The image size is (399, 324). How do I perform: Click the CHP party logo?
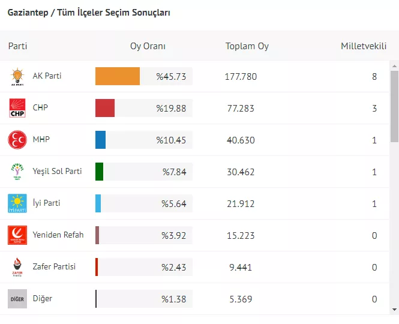point(17,108)
